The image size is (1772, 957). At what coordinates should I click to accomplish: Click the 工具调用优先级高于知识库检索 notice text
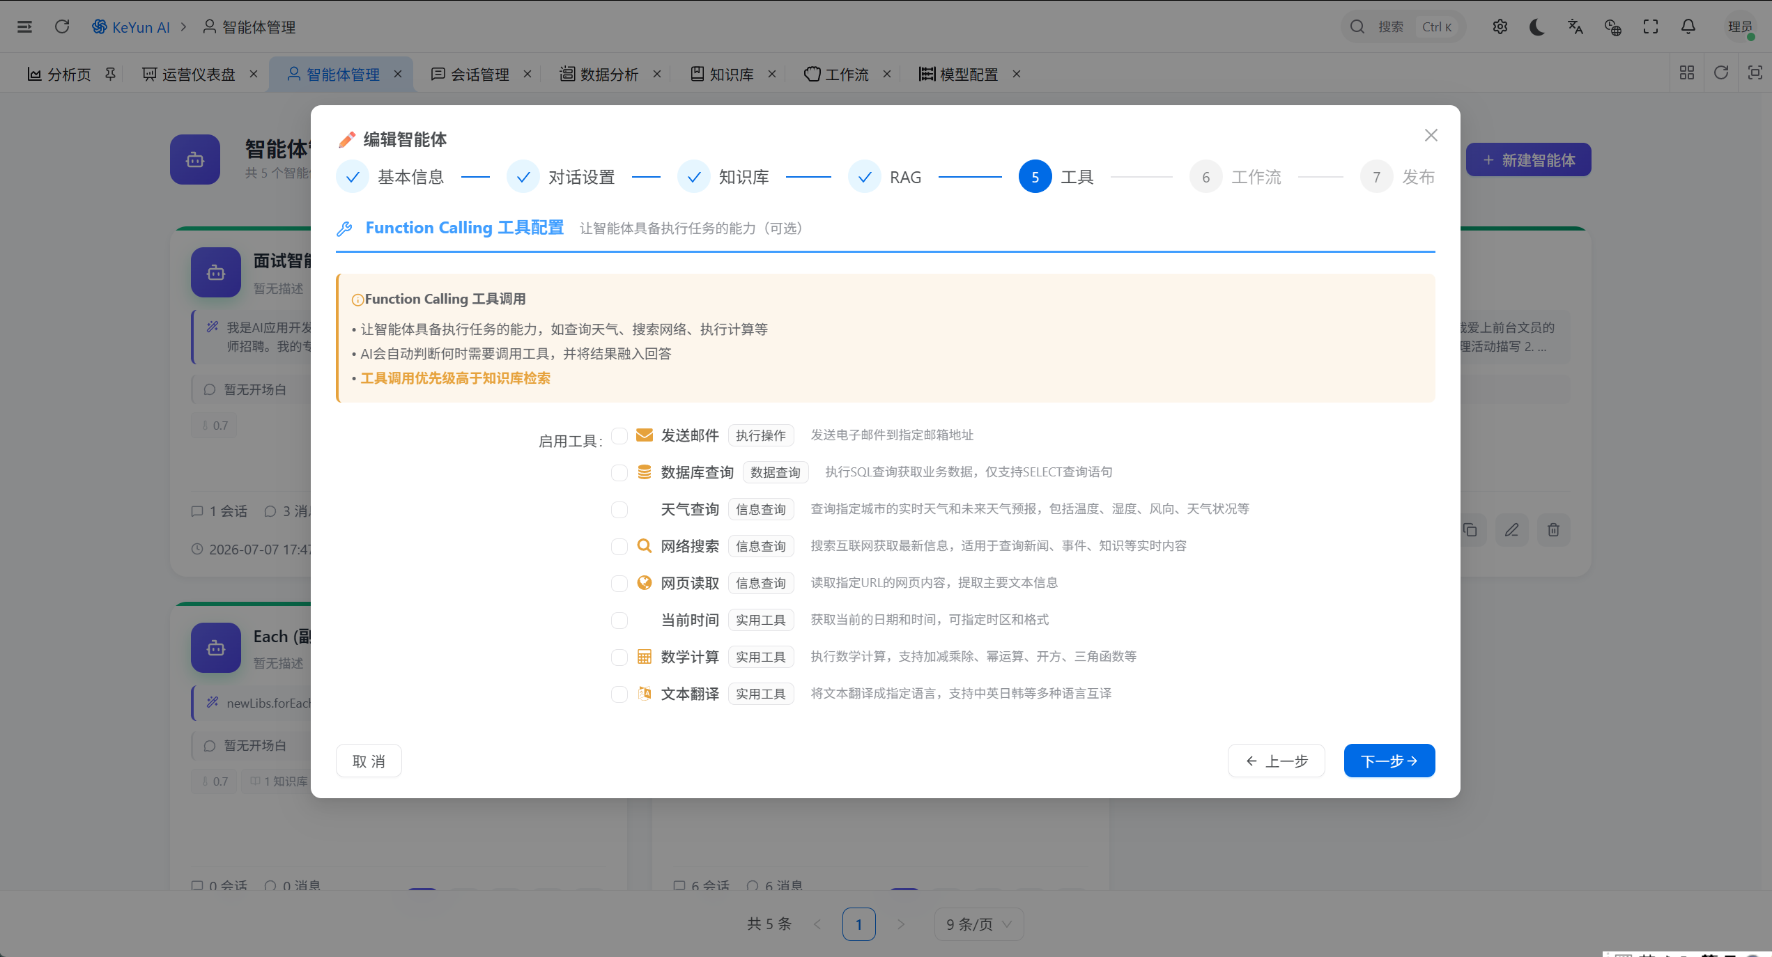[455, 378]
